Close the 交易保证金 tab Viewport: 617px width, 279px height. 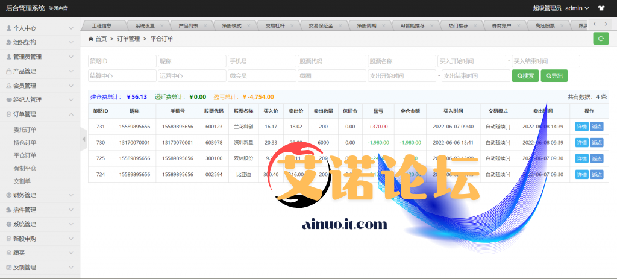pos(340,25)
